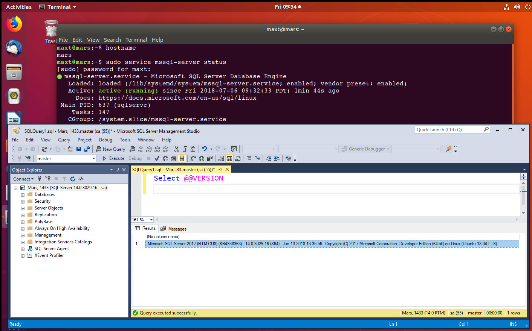Toggle Object Explorer auto-hide pin
The image size is (532, 331).
(118, 170)
